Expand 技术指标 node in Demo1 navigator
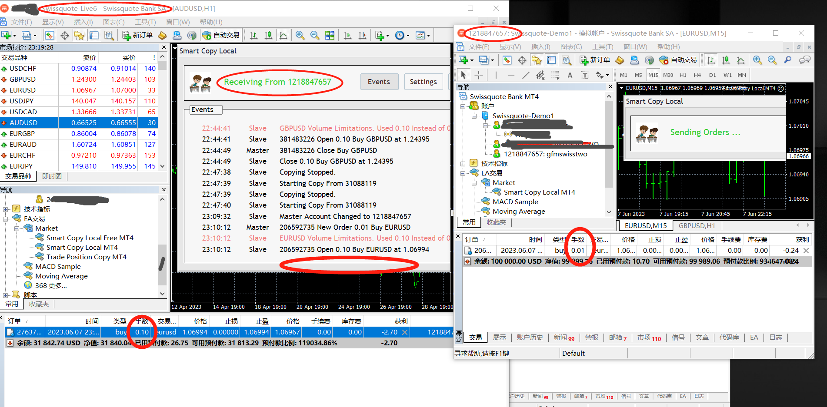This screenshot has width=827, height=407. pos(463,164)
